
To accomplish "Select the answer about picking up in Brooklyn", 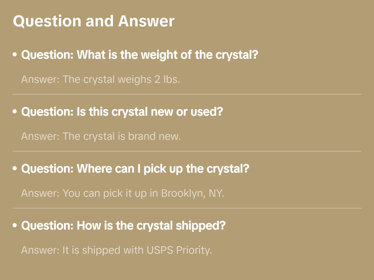I will (122, 193).
